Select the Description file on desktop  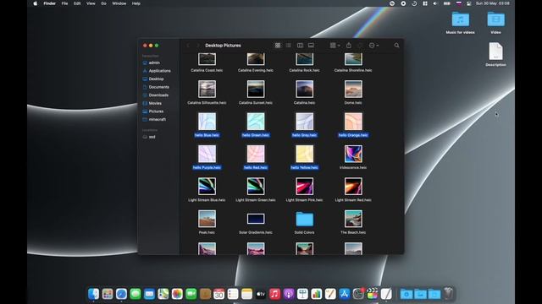(495, 52)
